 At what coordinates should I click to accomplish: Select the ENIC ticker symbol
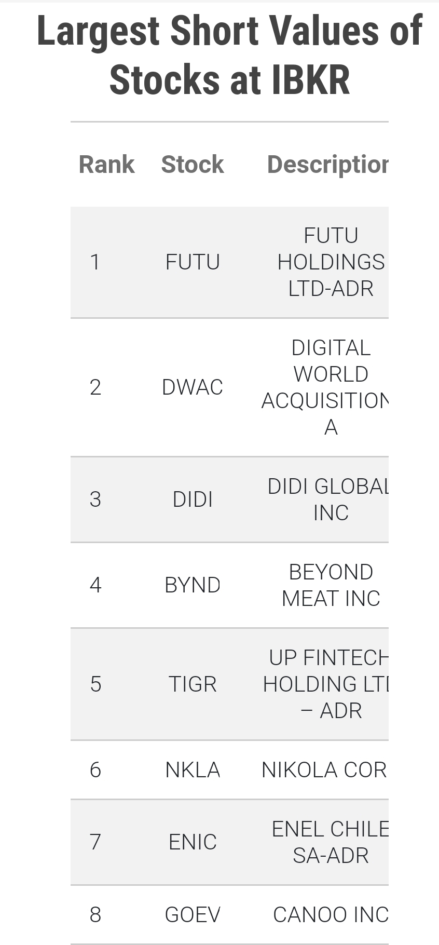click(193, 842)
